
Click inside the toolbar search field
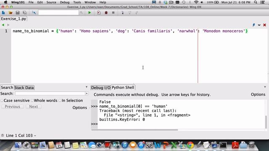(x=58, y=13)
